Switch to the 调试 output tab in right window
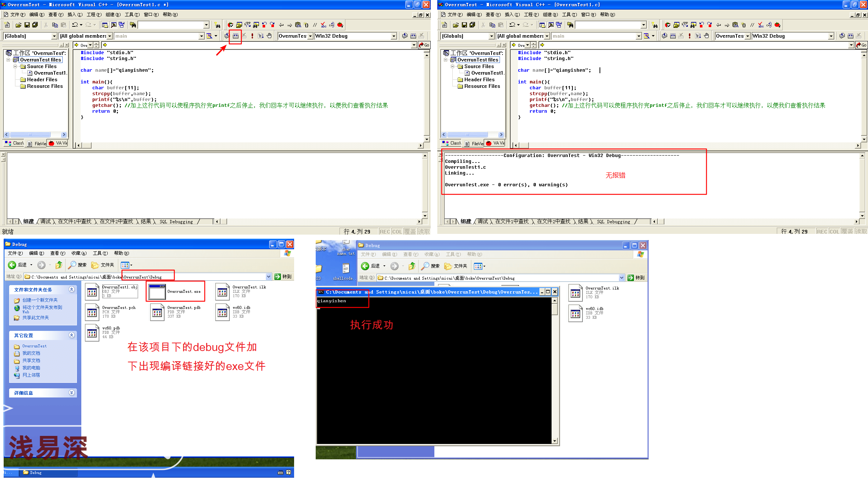Image resolution: width=868 pixels, height=478 pixels. pos(483,221)
